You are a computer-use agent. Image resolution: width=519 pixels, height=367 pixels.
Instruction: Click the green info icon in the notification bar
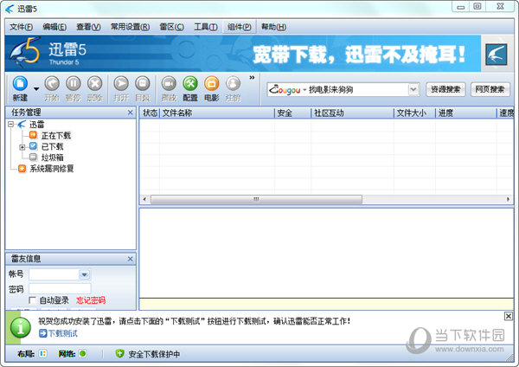pos(21,327)
